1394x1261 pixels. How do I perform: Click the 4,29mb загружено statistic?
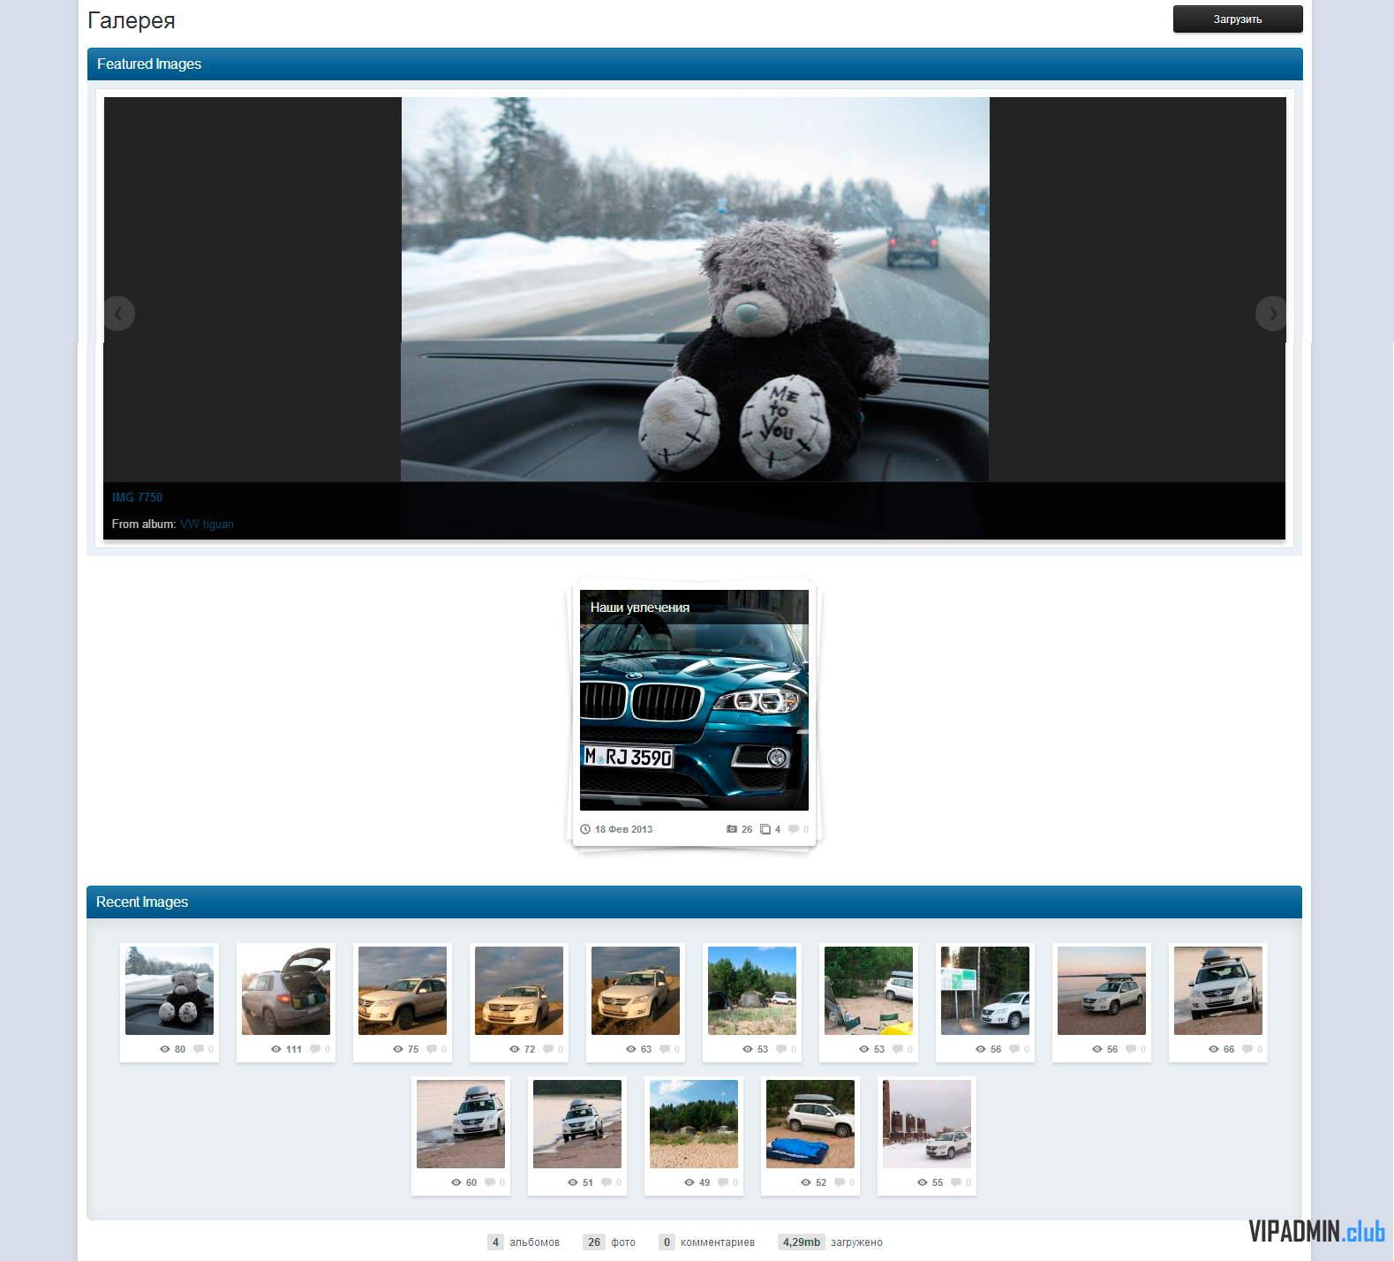point(831,1242)
